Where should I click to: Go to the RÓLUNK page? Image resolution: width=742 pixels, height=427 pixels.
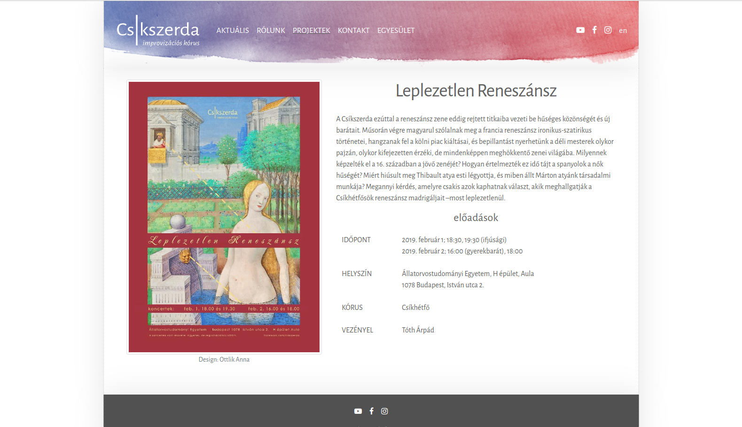coord(271,31)
